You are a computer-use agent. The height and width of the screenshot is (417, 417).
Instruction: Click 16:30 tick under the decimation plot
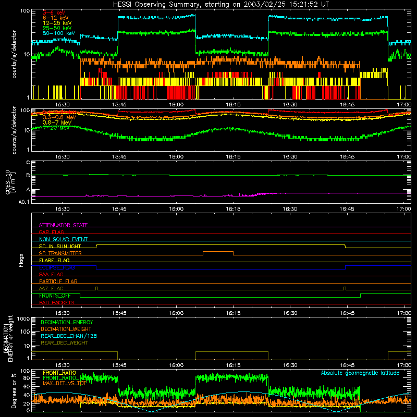coord(290,365)
